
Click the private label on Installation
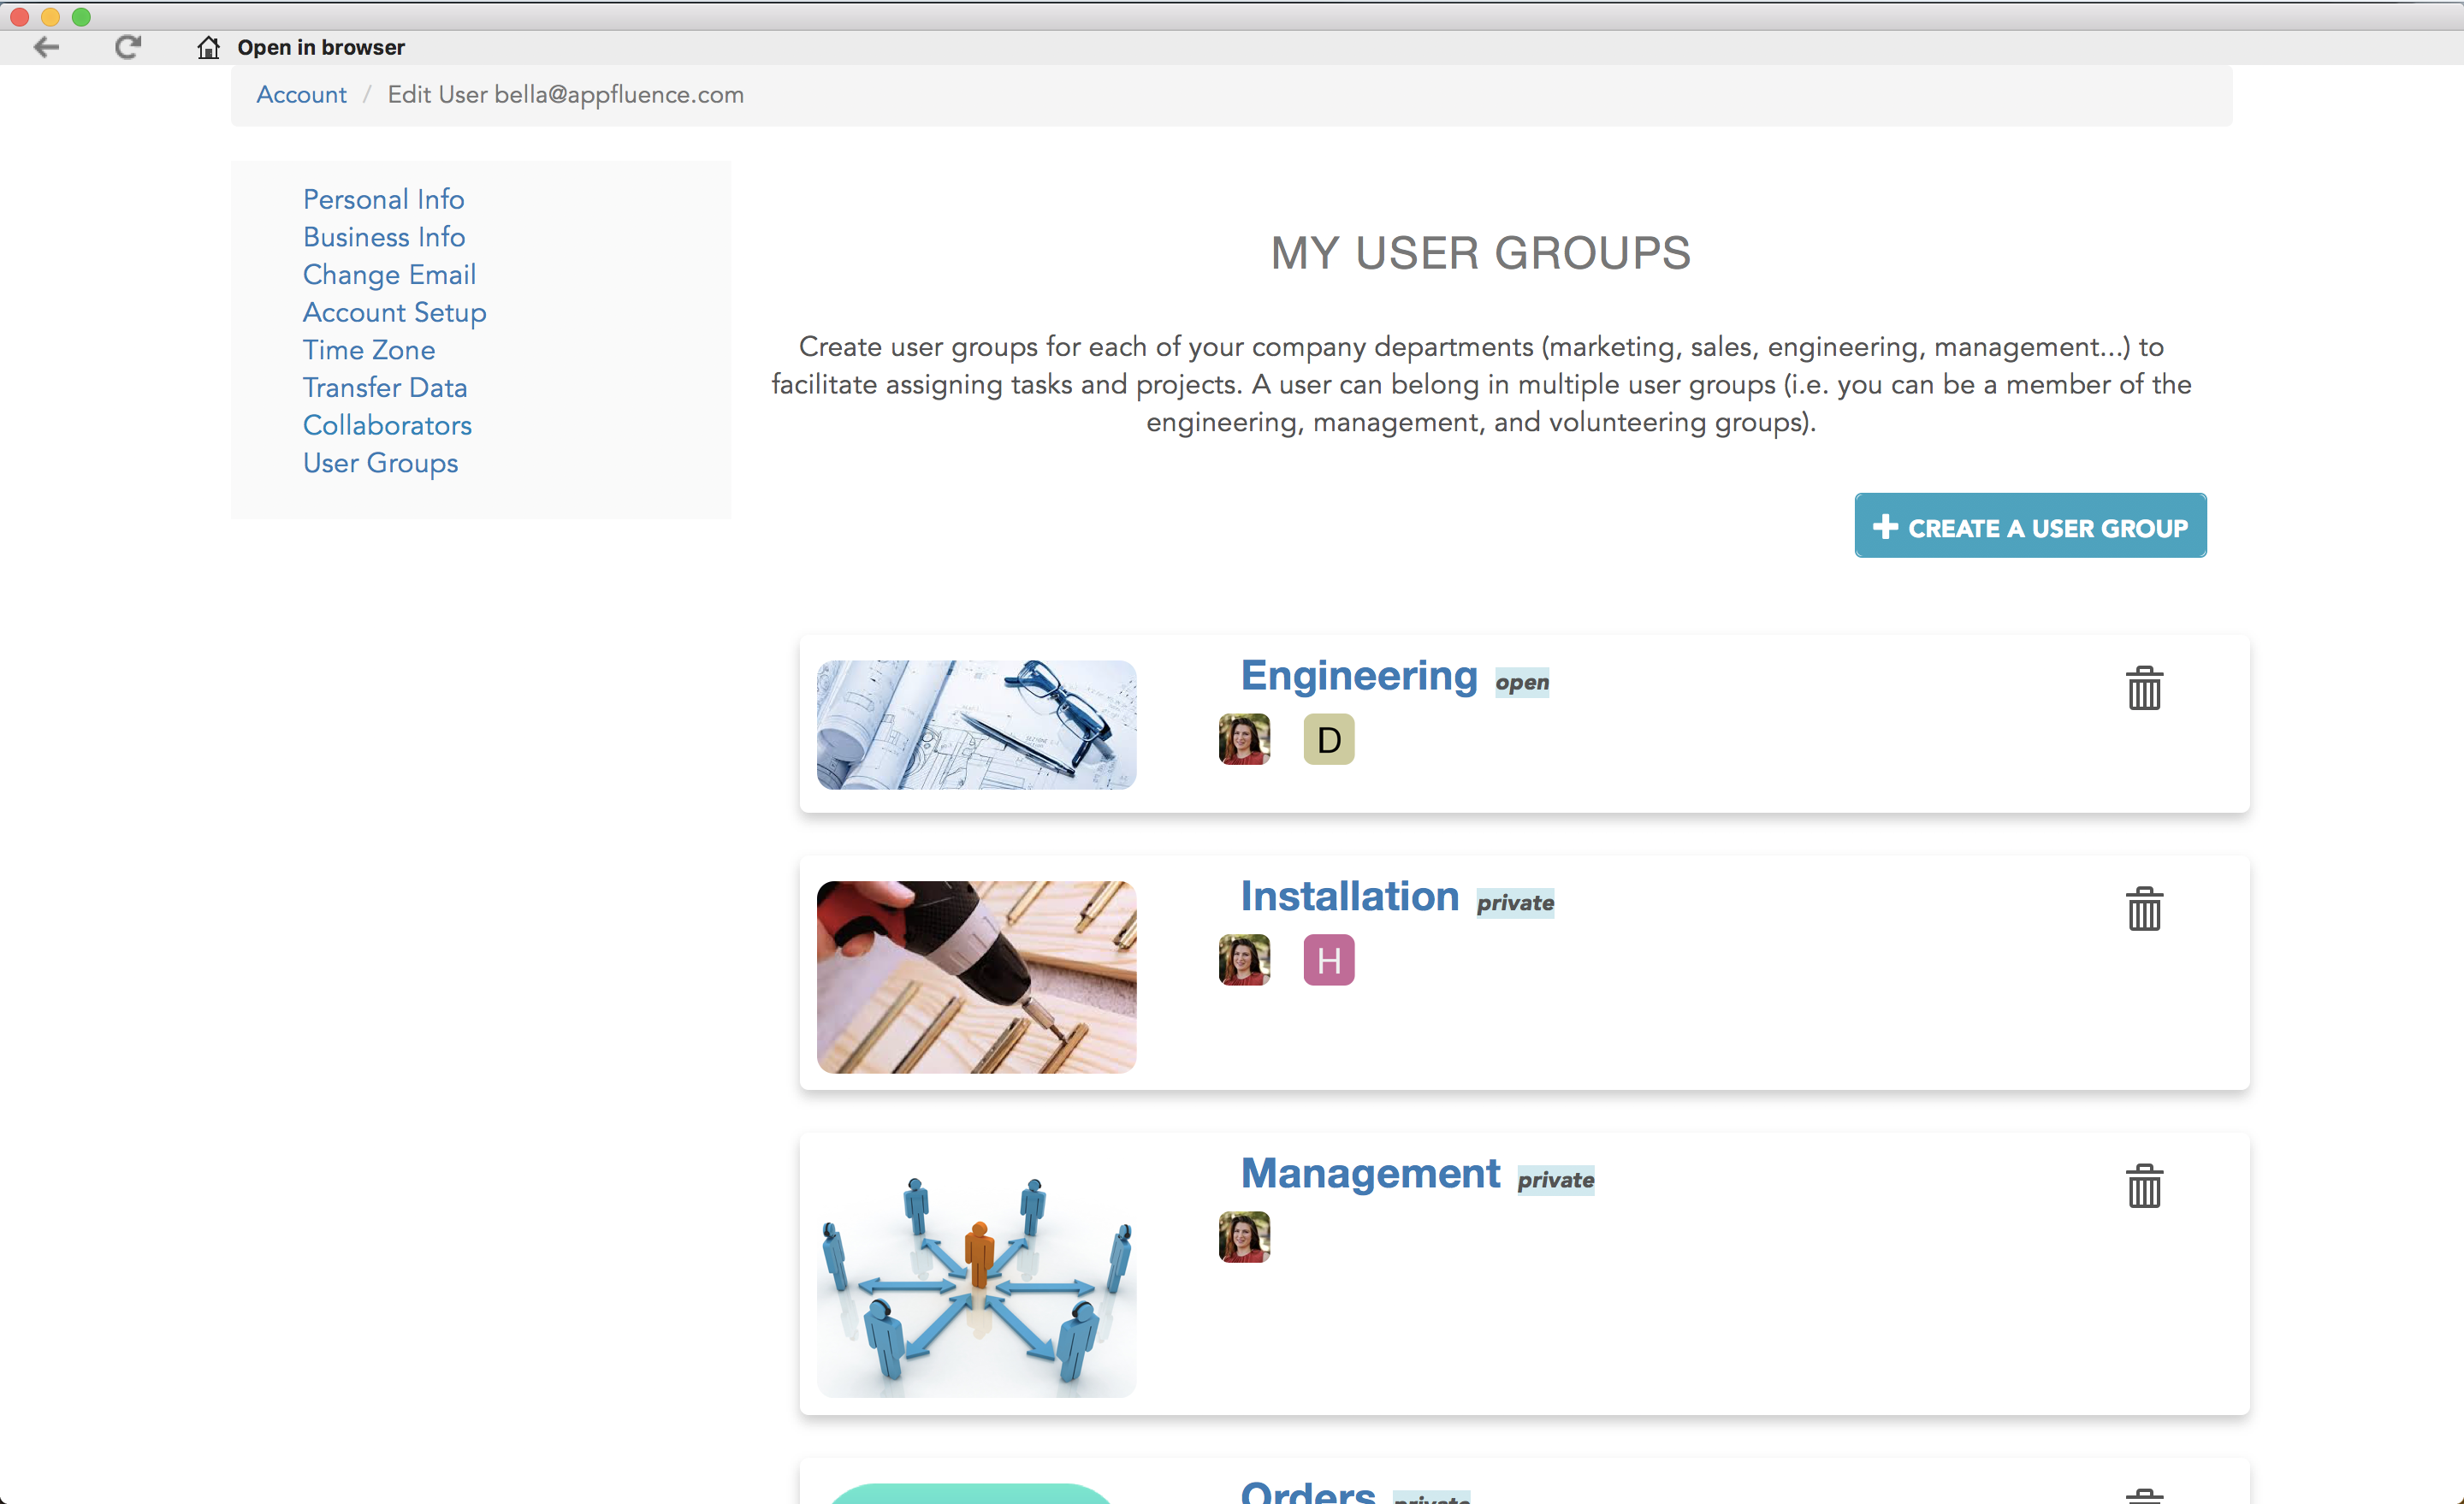click(1515, 903)
